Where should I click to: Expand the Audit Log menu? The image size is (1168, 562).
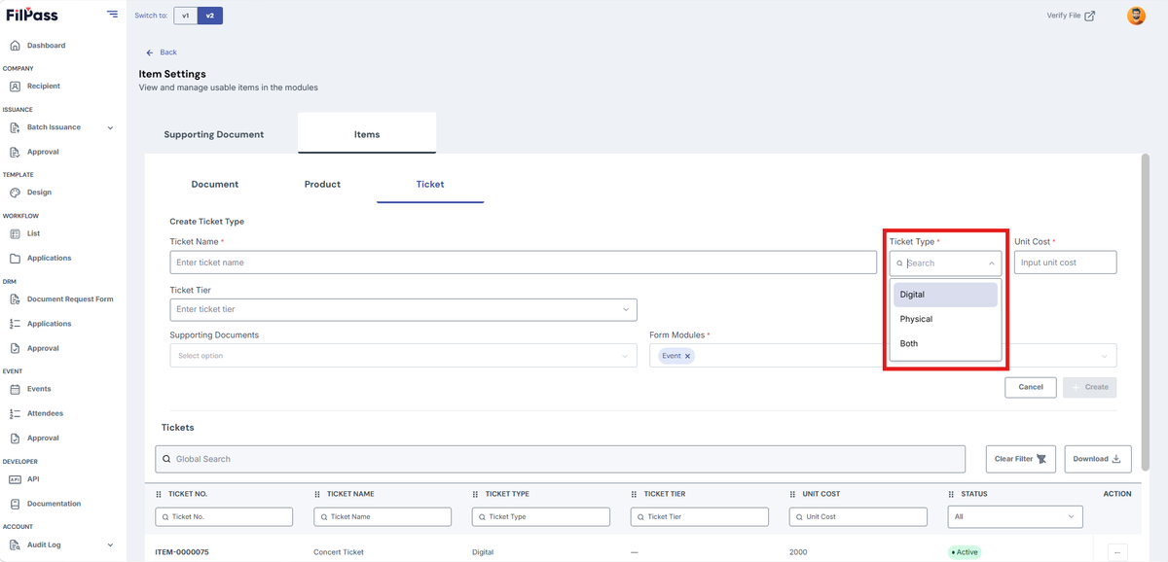61,544
